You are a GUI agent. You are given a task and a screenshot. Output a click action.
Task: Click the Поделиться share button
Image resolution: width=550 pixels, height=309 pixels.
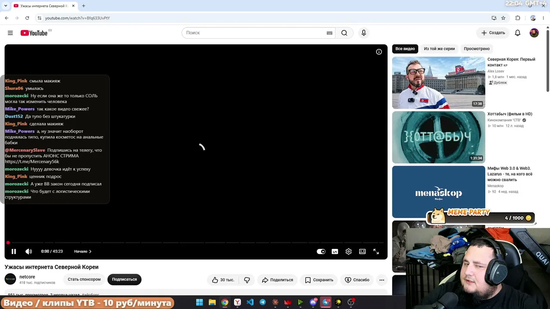point(278,280)
